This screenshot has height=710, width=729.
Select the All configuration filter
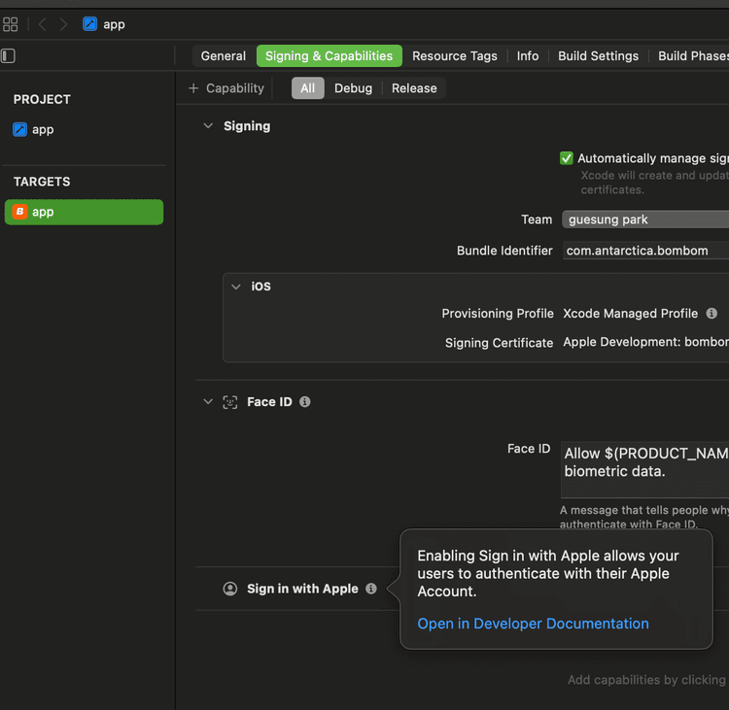click(308, 88)
